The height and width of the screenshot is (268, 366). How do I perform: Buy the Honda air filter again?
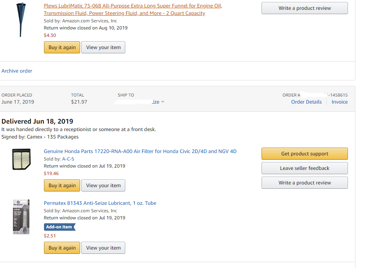[x=62, y=186]
